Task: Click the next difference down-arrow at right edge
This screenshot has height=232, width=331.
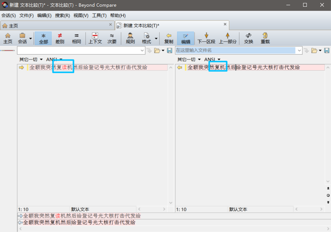Action: pos(328,202)
